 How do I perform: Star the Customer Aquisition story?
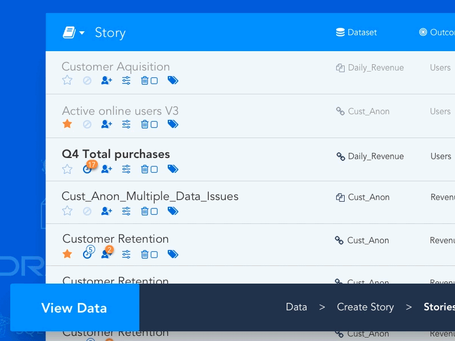click(67, 80)
